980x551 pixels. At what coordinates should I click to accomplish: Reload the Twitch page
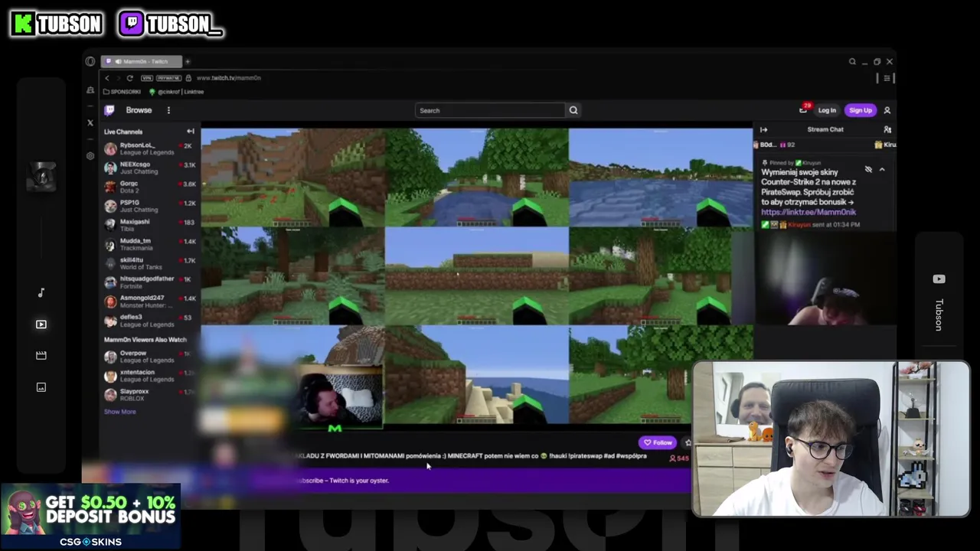(x=129, y=78)
